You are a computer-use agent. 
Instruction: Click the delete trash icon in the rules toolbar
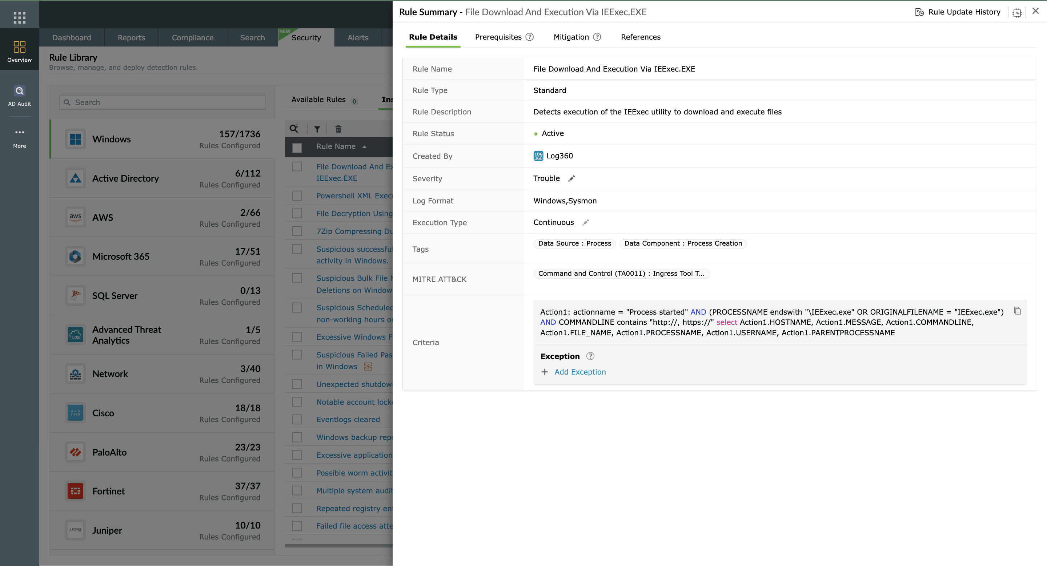[x=338, y=129]
